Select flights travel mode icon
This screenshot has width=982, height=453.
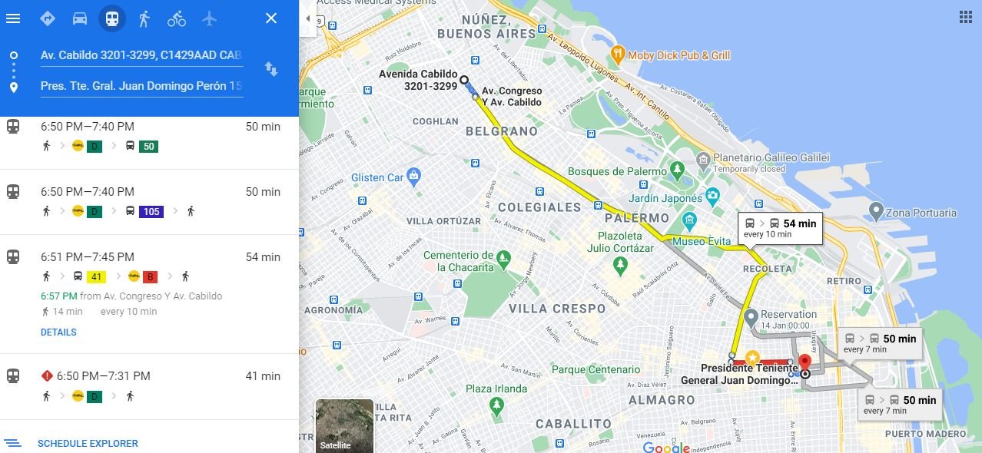tap(209, 18)
